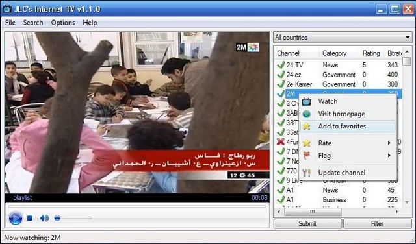416x244 pixels.
Task: Open the Search menu
Action: pos(33,23)
